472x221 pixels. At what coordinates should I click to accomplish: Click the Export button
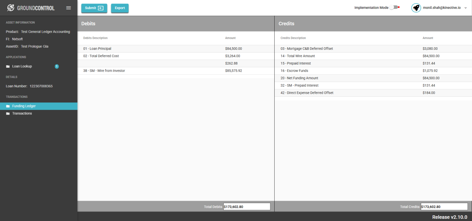(120, 8)
